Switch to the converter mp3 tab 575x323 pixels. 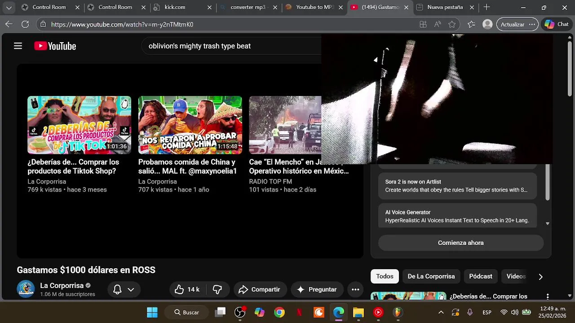(x=248, y=7)
